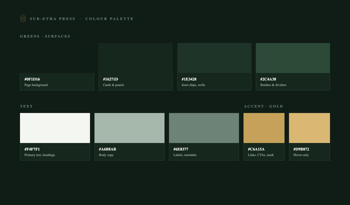Click the 'TEXT' section heading

coord(26,106)
